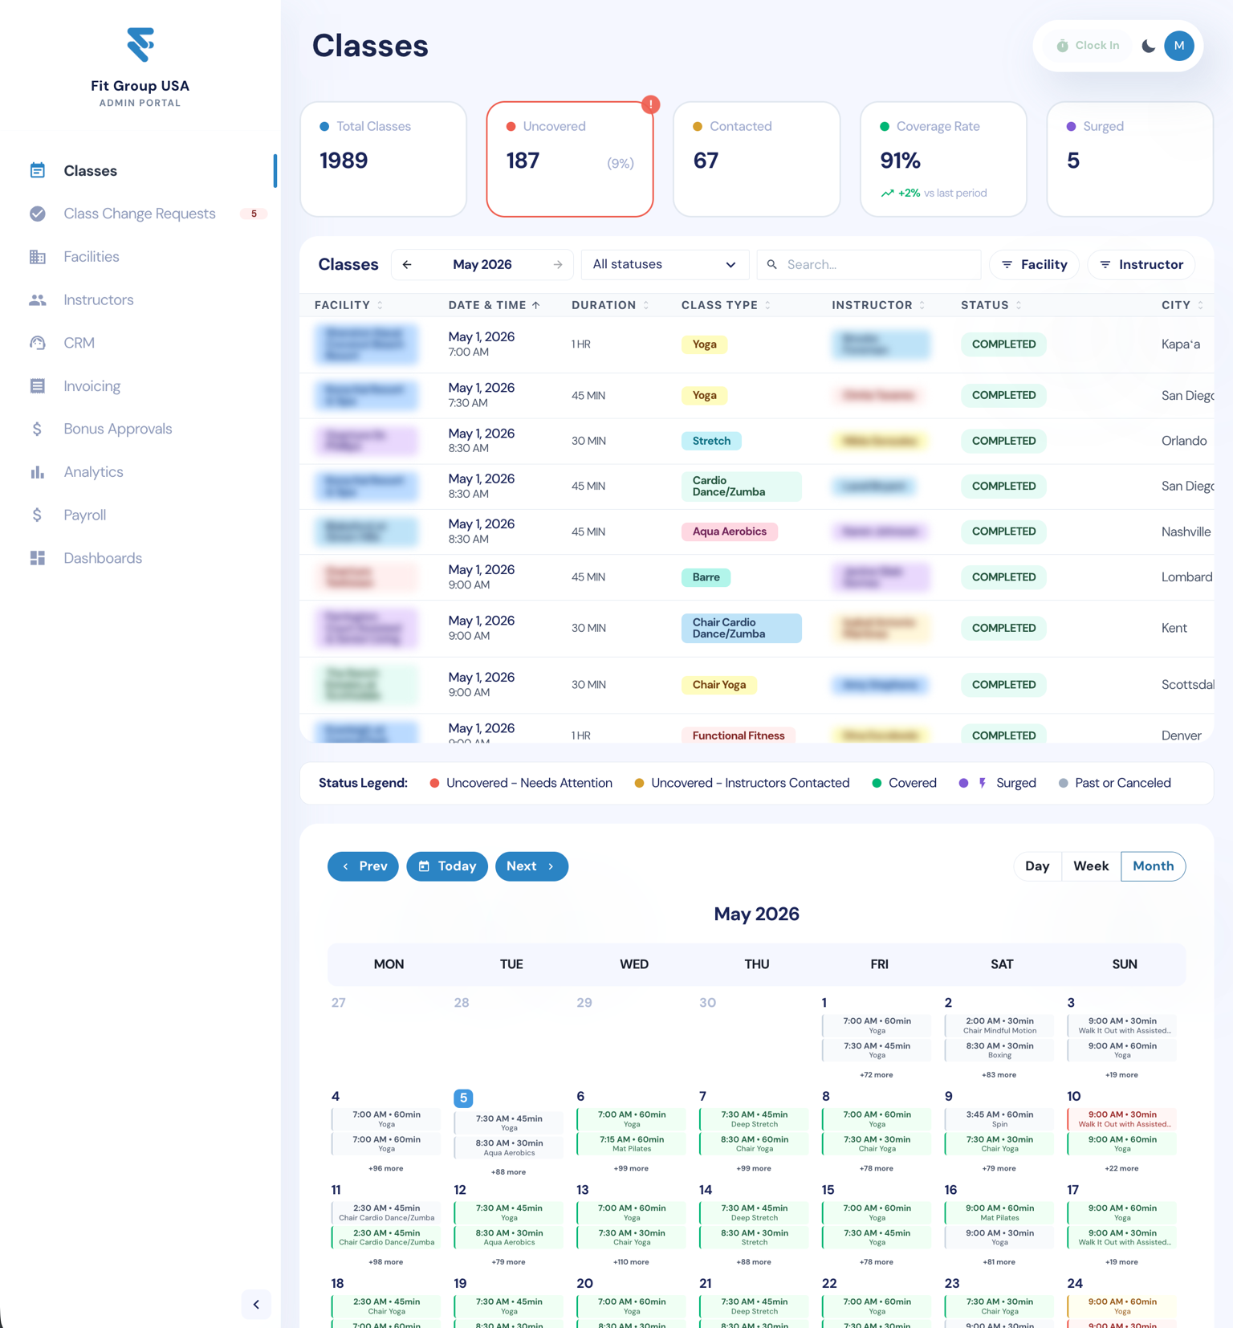
Task: Click into the Search field
Action: point(869,264)
